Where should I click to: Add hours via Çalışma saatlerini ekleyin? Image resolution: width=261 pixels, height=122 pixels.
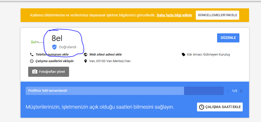coord(54,61)
